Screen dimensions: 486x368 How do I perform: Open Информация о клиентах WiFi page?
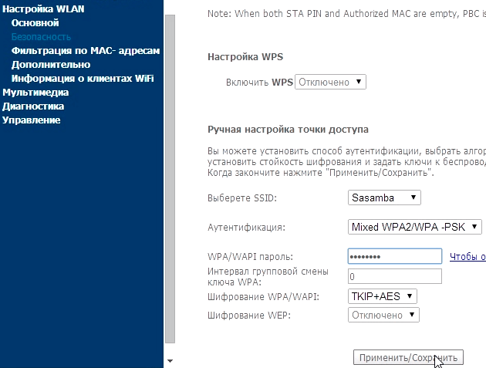coord(83,79)
